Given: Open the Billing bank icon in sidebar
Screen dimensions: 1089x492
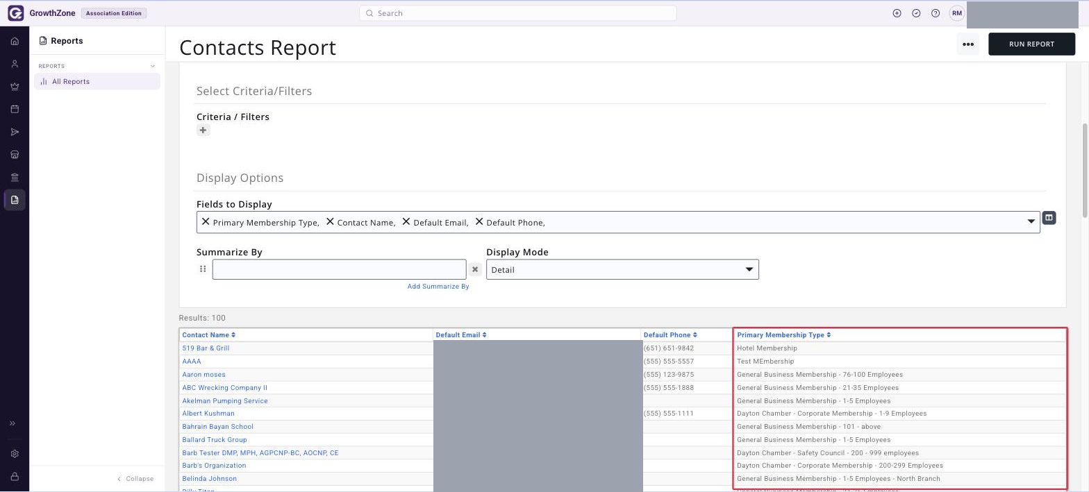Looking at the screenshot, I should coord(15,177).
